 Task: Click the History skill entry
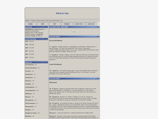click(30, 81)
